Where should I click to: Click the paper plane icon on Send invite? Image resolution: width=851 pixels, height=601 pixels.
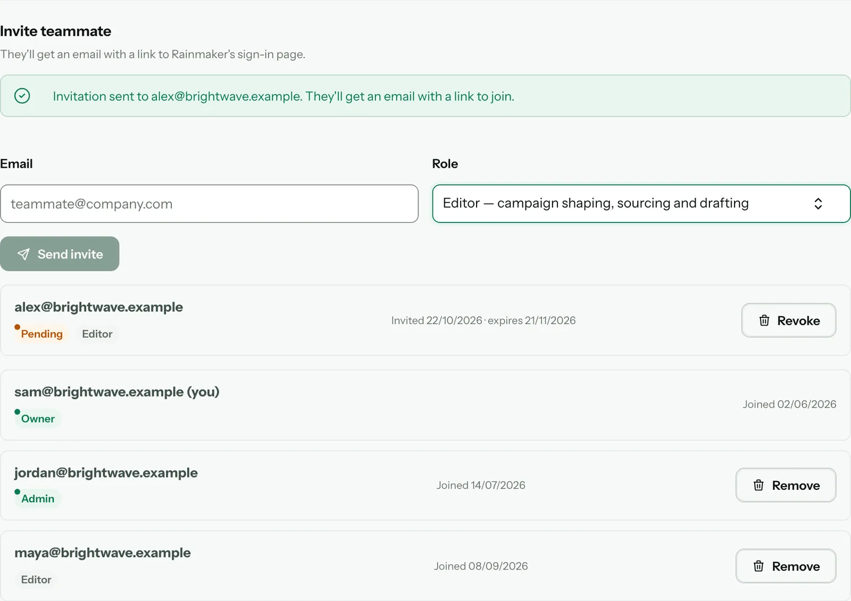coord(23,254)
